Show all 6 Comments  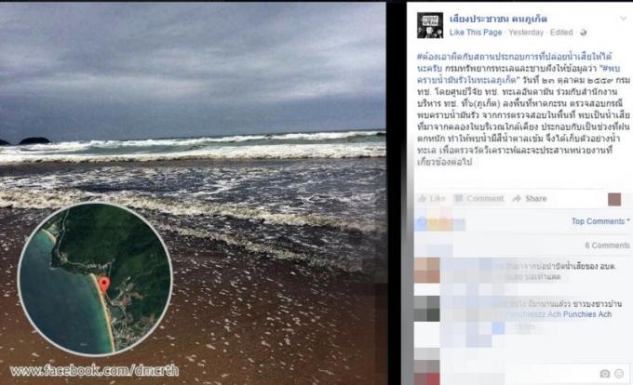(x=607, y=246)
